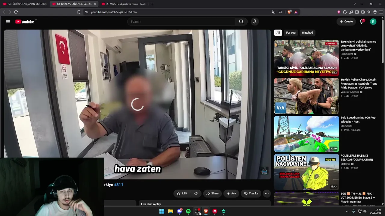
Task: Open the Brave browser taskbar icon
Action: point(206,211)
